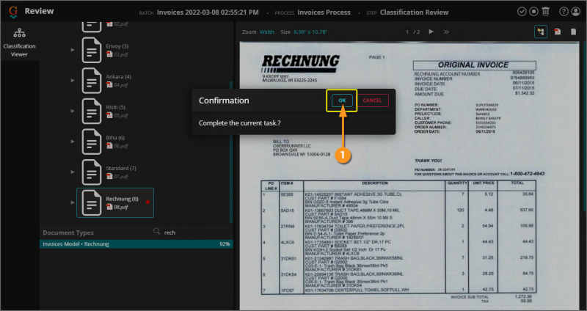This screenshot has width=587, height=311.
Task: Expand the Standard (7) document
Action: (73, 172)
